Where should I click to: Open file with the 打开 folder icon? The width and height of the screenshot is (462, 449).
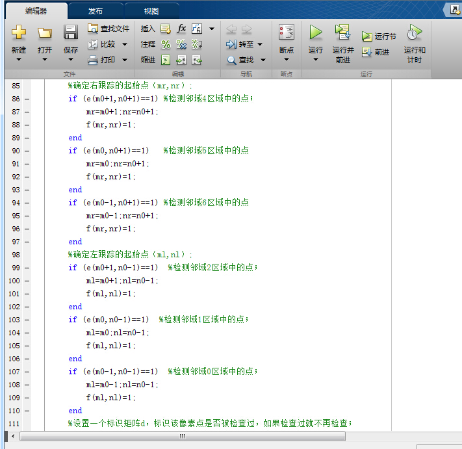coord(44,32)
